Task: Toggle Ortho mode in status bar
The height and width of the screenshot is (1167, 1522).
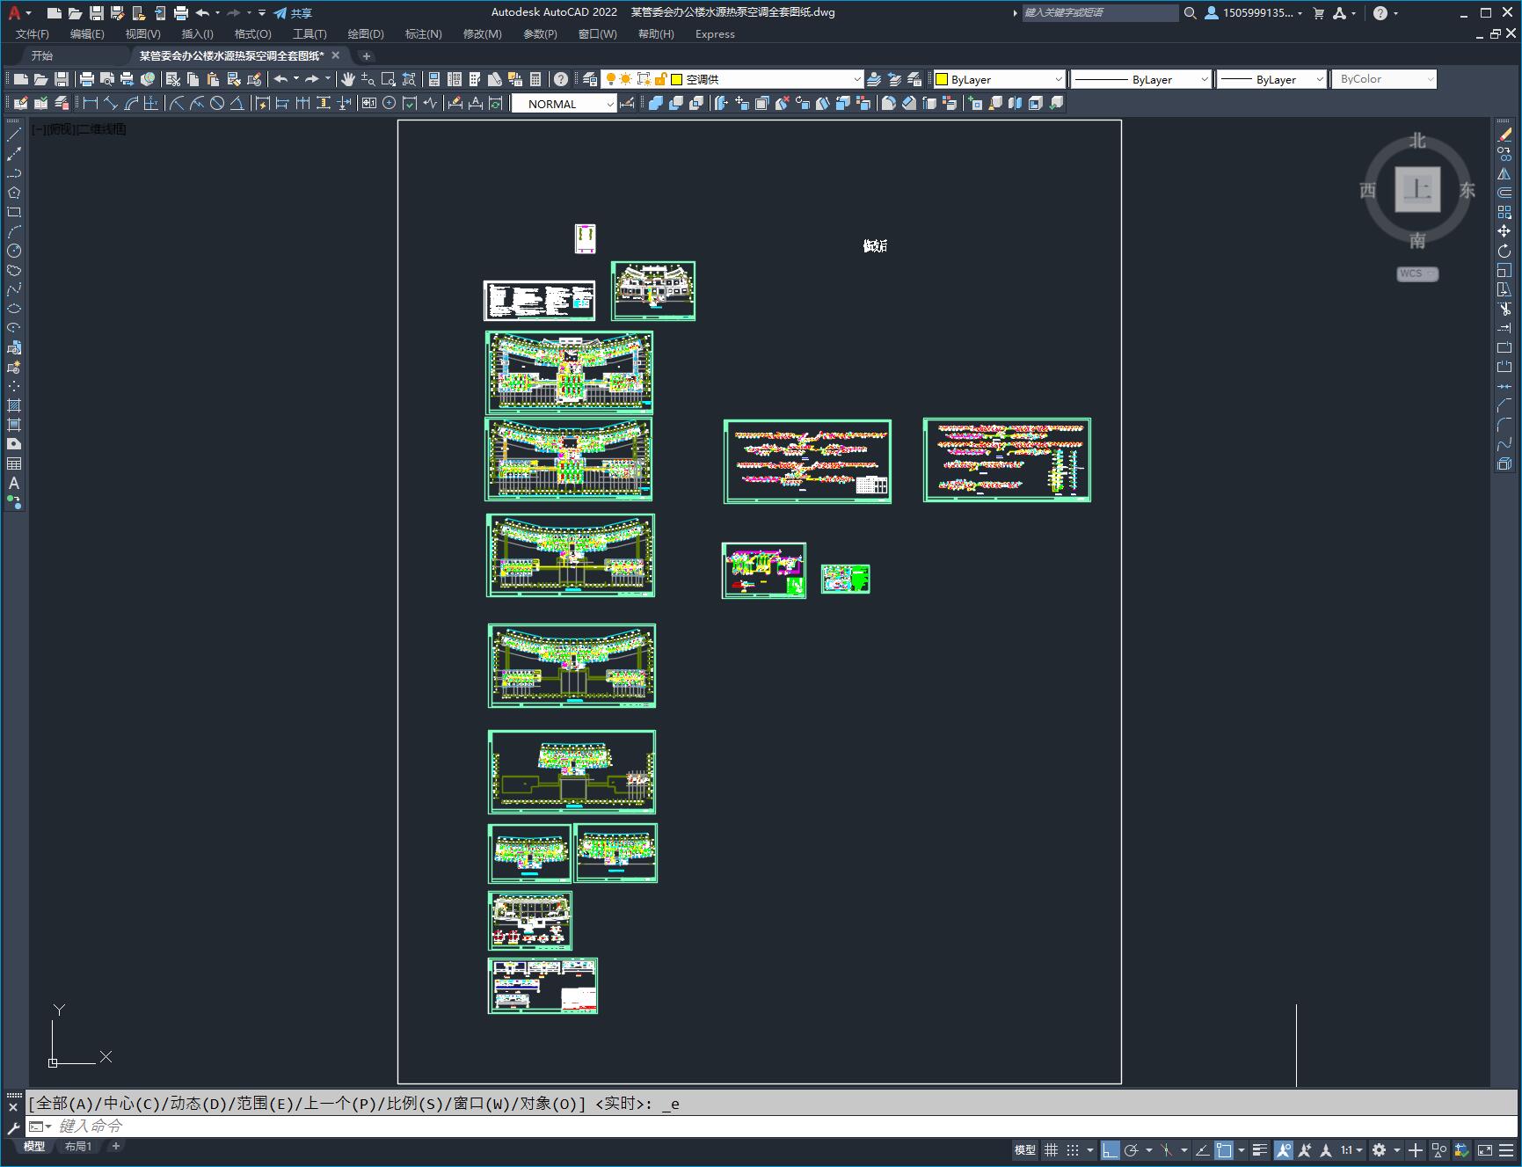Action: [x=1110, y=1150]
